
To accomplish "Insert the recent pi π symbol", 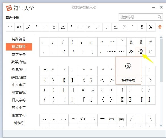I will coord(81,27).
